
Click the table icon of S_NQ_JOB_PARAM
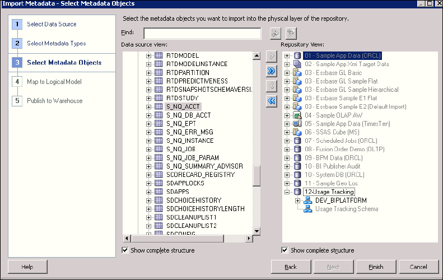click(x=158, y=157)
